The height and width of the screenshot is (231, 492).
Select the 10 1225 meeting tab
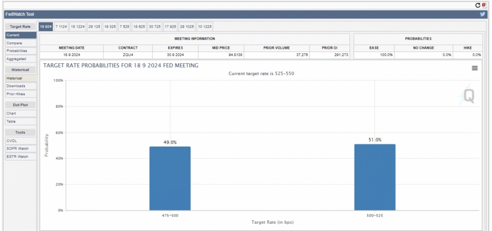[x=205, y=26]
